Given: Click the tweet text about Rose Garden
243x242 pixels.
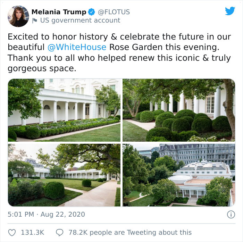Looking at the screenshot, I should (x=119, y=52).
